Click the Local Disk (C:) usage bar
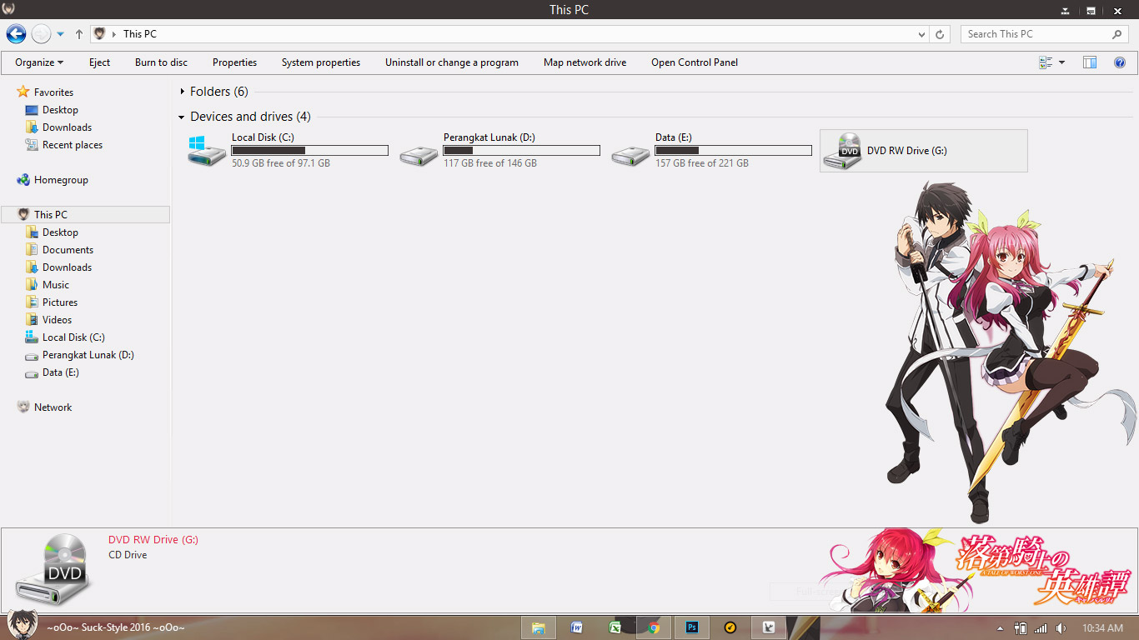This screenshot has height=640, width=1139. click(x=310, y=151)
